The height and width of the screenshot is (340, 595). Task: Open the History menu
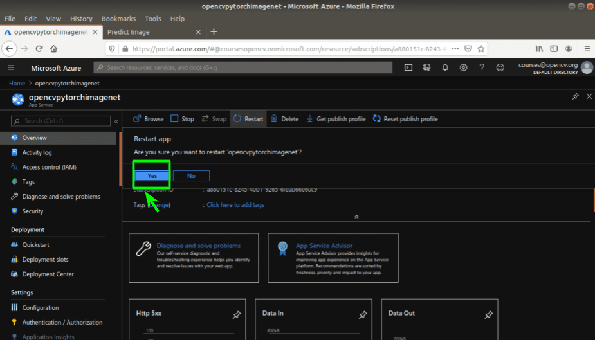[81, 19]
